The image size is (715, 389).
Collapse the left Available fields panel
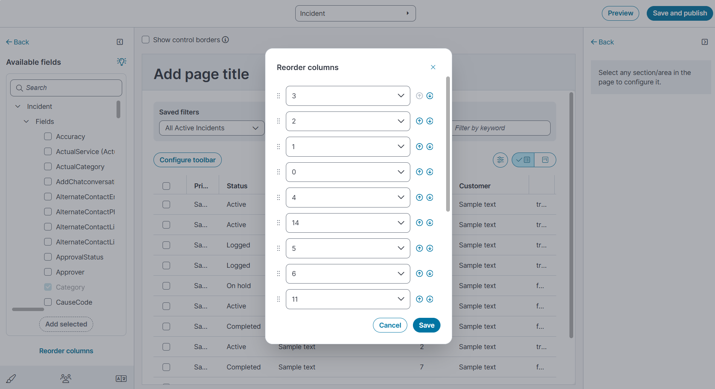point(120,42)
